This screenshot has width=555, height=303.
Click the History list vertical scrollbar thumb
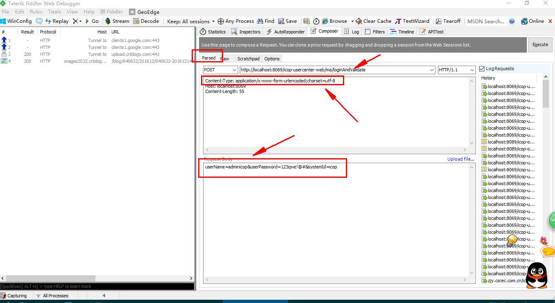(x=546, y=94)
